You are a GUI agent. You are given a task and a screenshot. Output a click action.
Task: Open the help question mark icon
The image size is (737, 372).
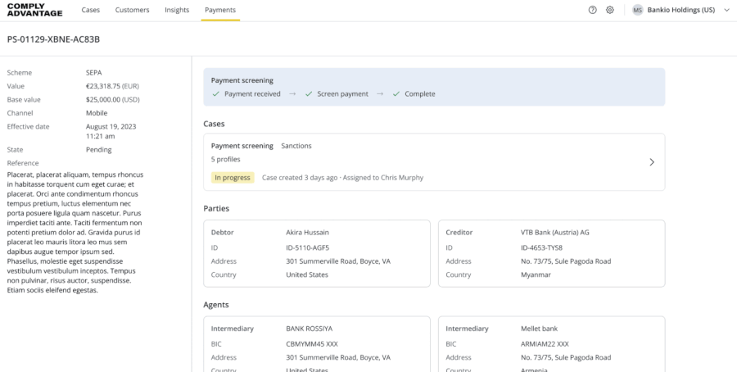(x=592, y=10)
